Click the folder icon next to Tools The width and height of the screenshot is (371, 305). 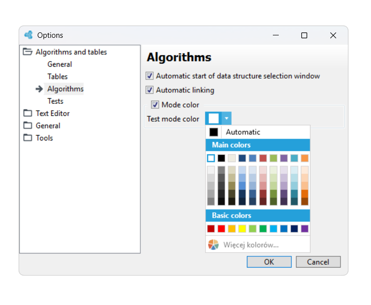click(x=27, y=138)
